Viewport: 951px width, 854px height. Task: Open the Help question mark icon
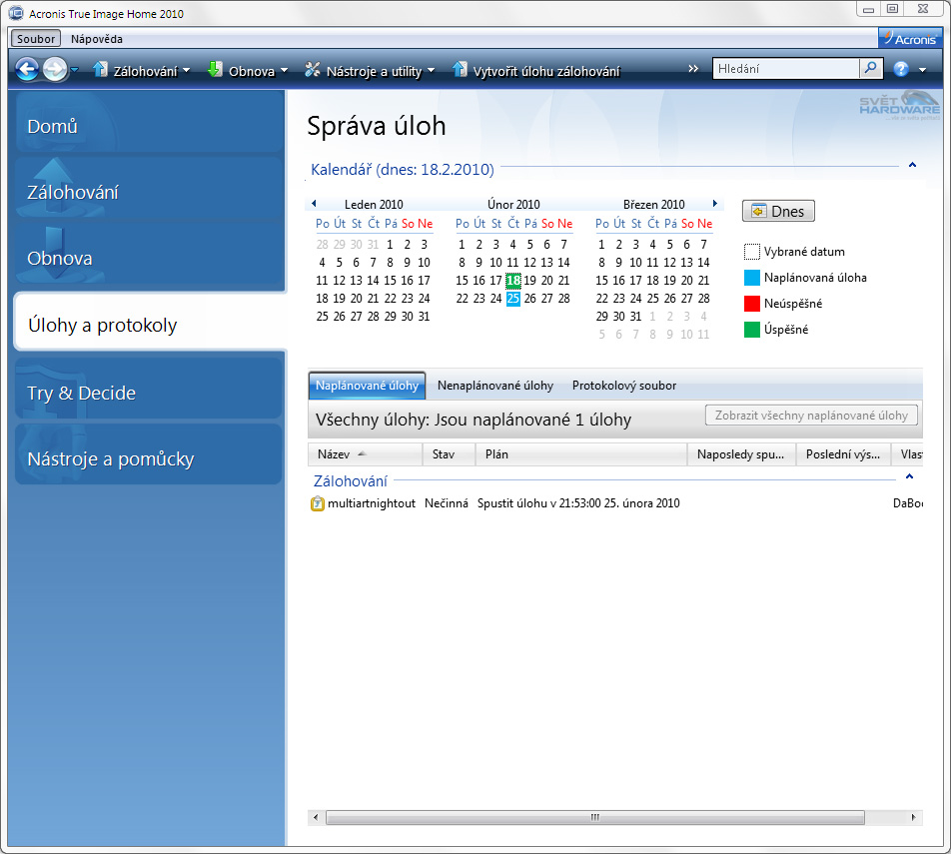coord(901,69)
